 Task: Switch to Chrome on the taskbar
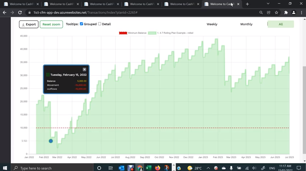pyautogui.click(x=140, y=168)
